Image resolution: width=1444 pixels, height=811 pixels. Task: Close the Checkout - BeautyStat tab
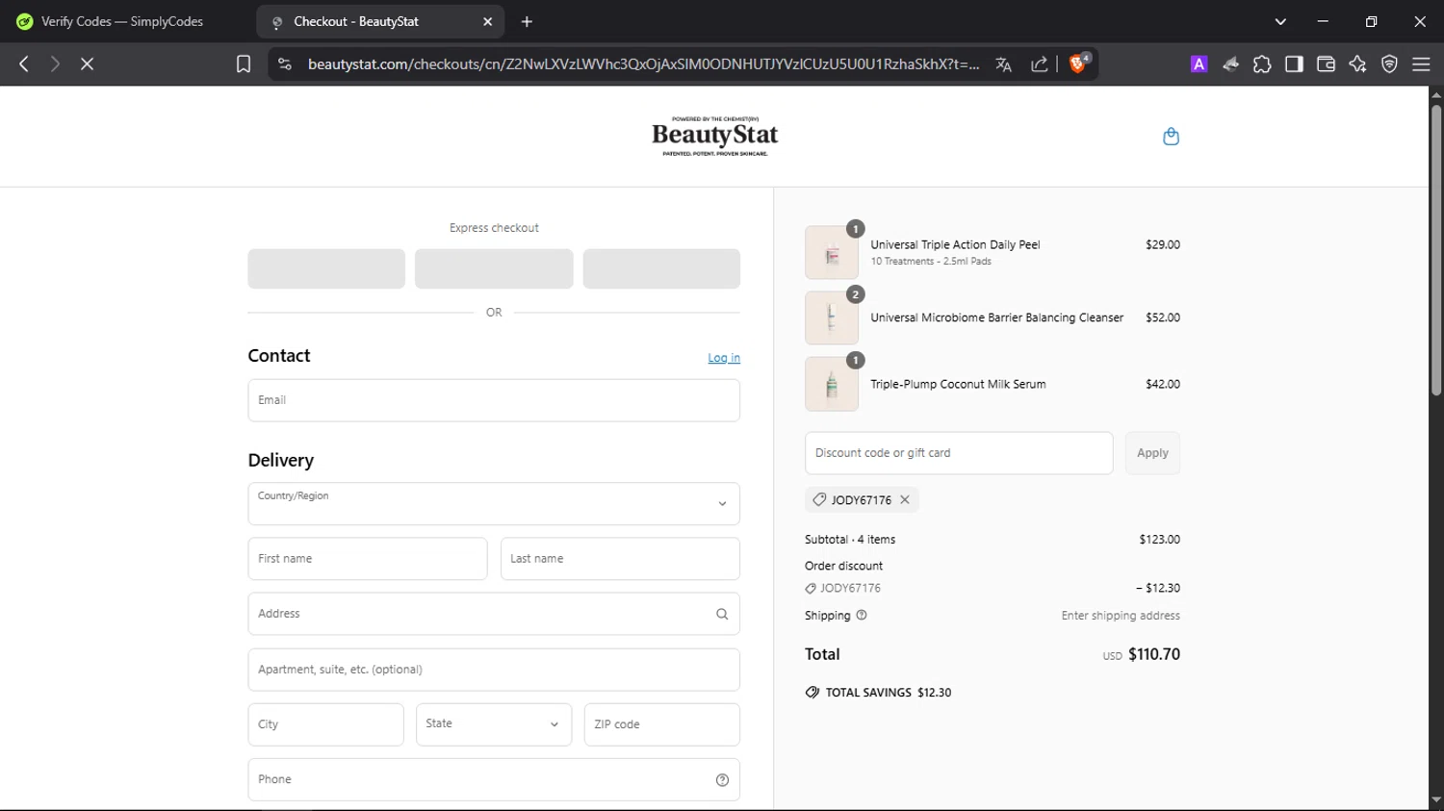(487, 21)
